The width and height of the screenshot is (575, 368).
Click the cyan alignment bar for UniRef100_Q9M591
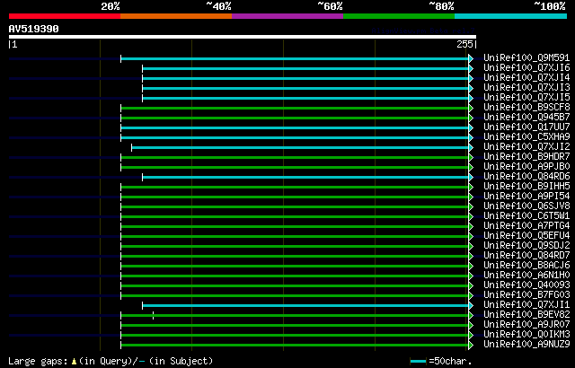point(295,59)
